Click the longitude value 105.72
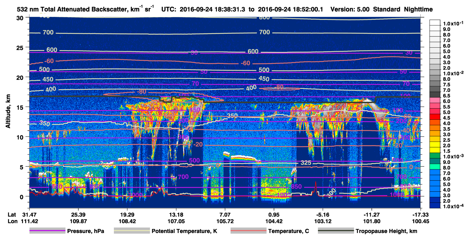The width and height of the screenshot is (467, 239). pyautogui.click(x=225, y=221)
